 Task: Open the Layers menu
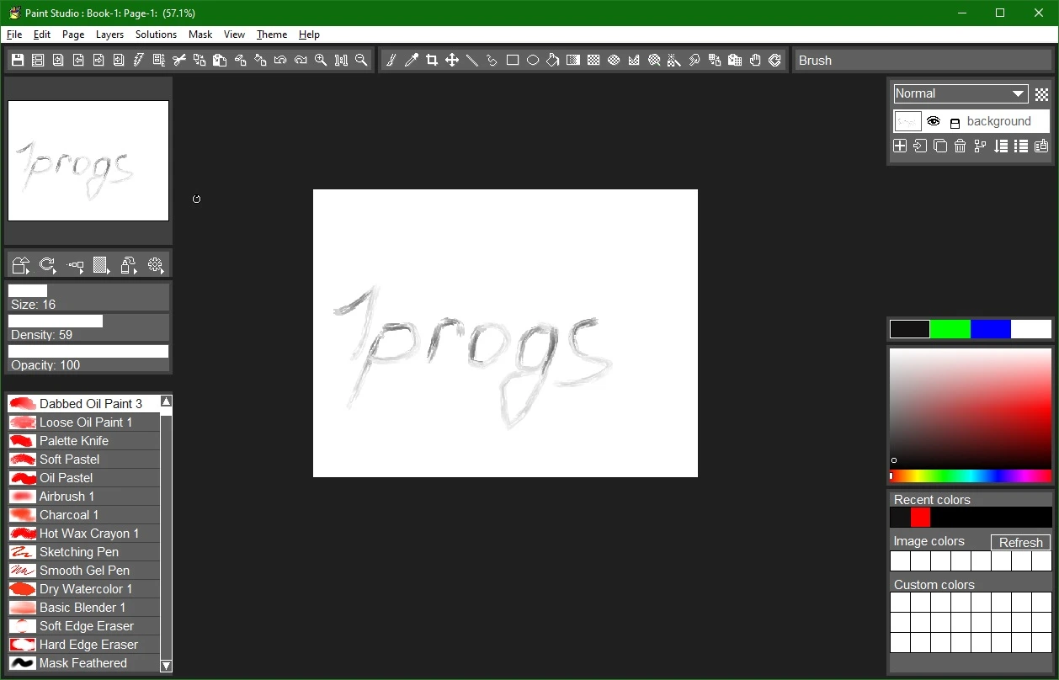click(x=109, y=35)
